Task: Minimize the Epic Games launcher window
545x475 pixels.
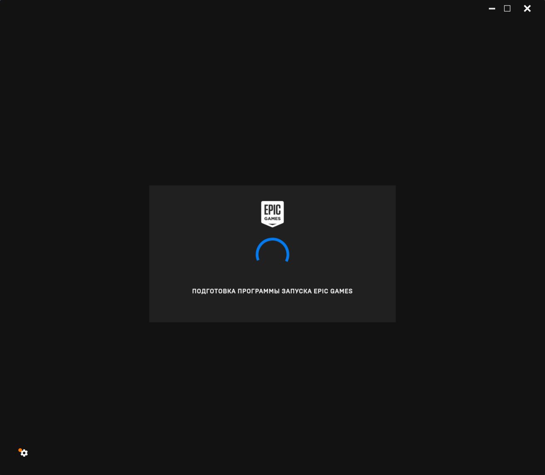Action: click(492, 9)
